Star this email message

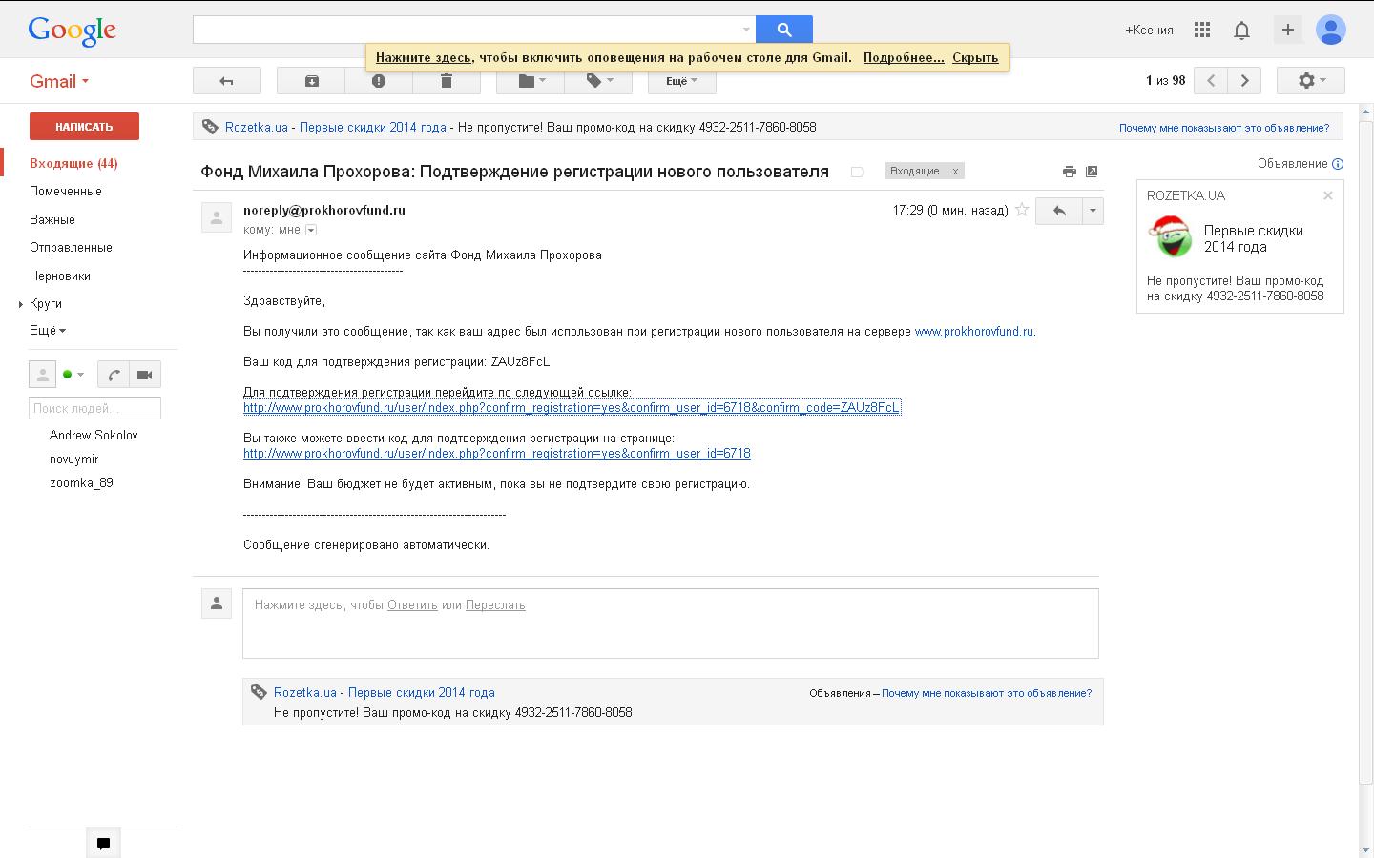1022,210
